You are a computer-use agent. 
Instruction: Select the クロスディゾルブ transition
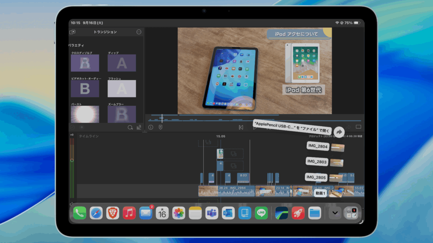85,63
